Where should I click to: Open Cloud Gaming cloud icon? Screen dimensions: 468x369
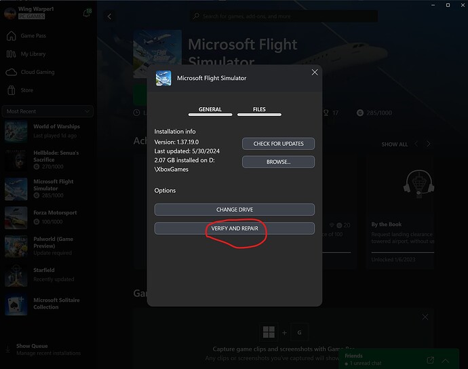tap(12, 73)
